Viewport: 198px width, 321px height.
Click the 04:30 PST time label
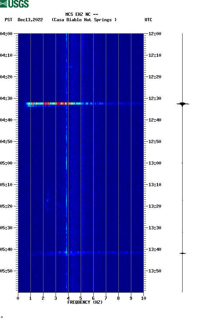click(6, 98)
